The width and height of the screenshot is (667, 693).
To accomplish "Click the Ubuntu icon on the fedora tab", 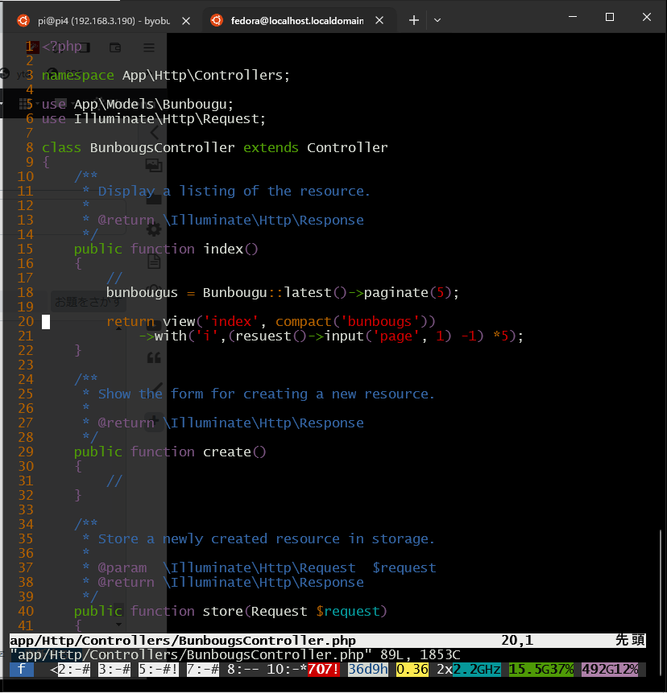I will [x=217, y=20].
